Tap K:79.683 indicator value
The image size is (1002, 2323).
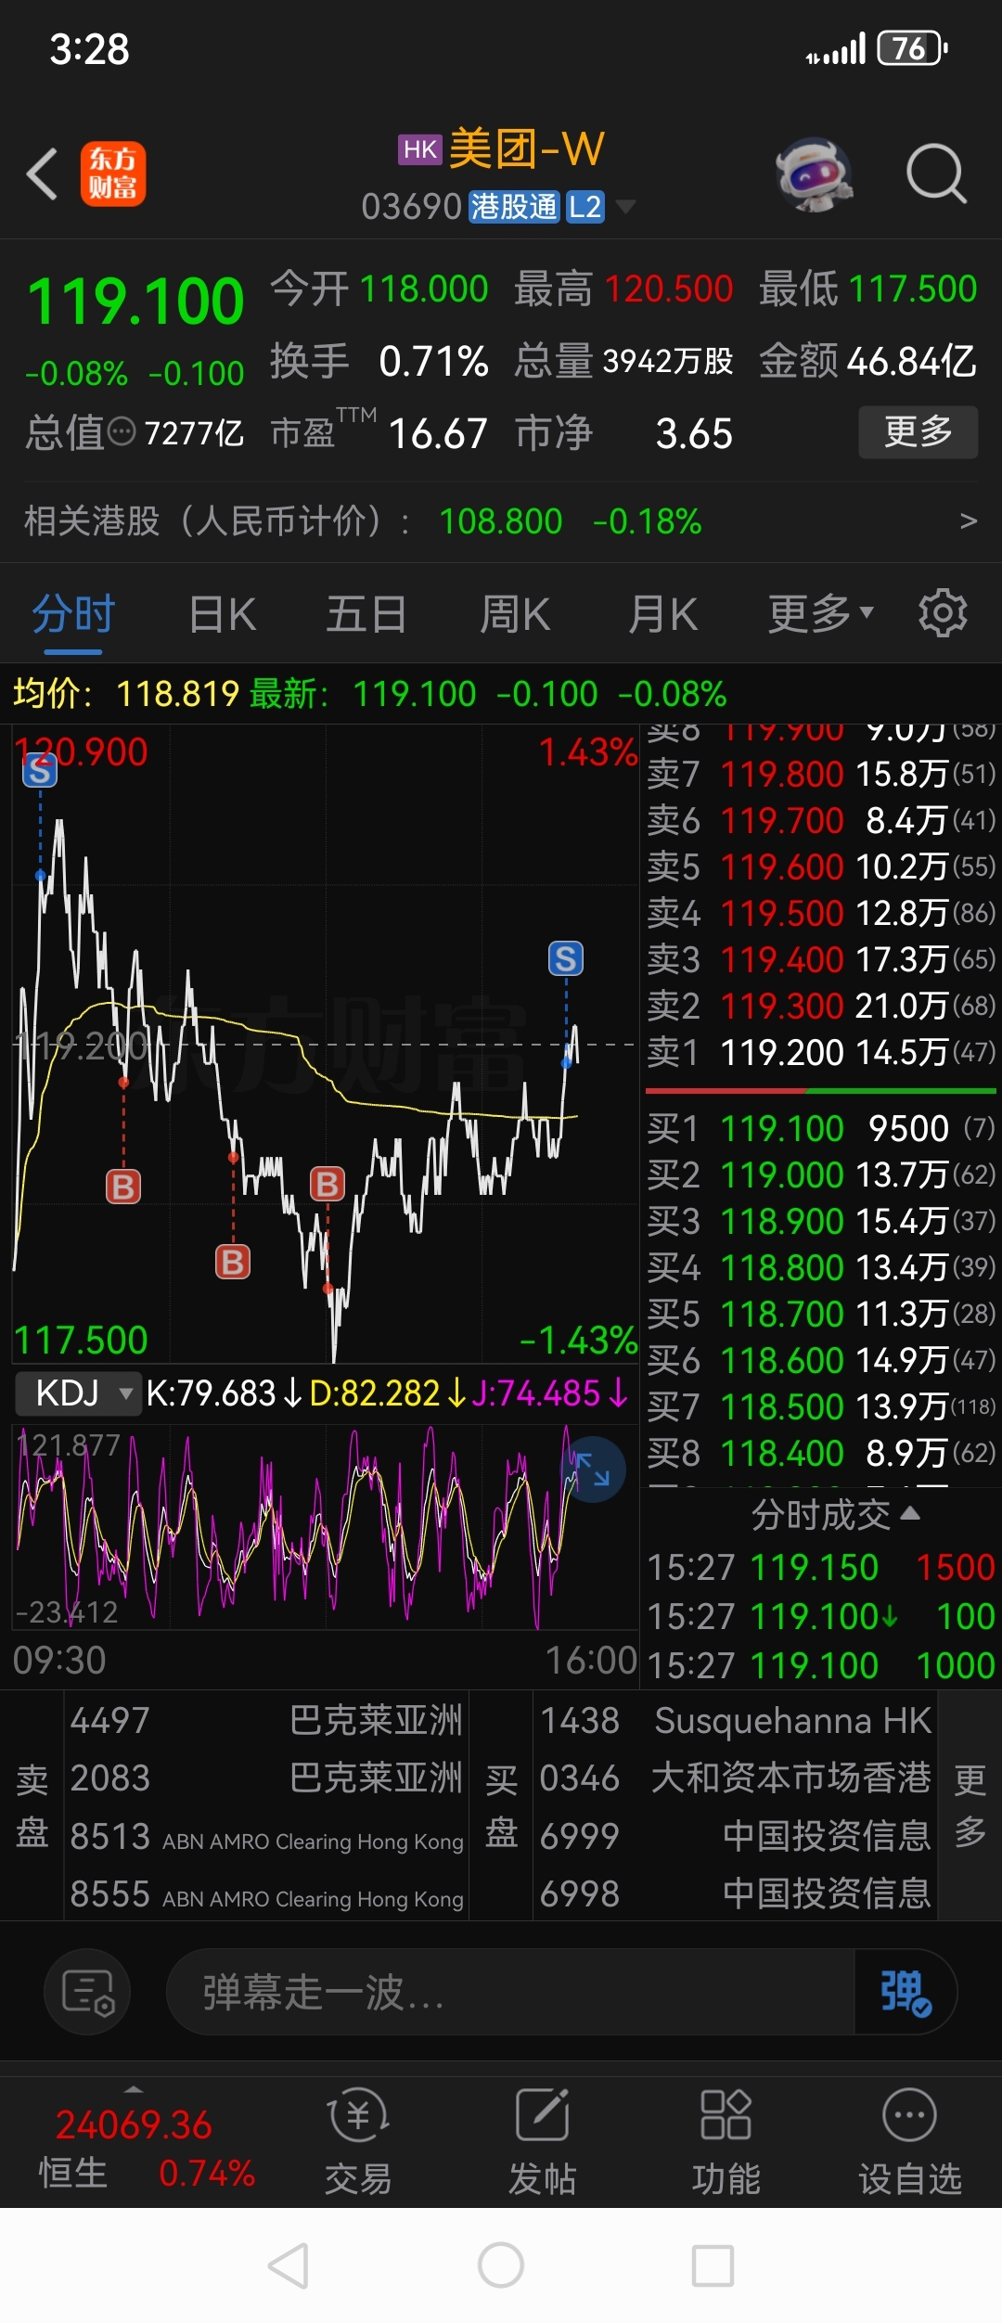223,1393
